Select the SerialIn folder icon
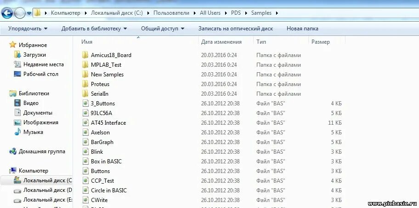This screenshot has width=419, height=208. 85,94
